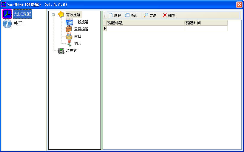The image size is (244, 152).
Task: Click the 新建 new document icon
Action: pos(110,15)
